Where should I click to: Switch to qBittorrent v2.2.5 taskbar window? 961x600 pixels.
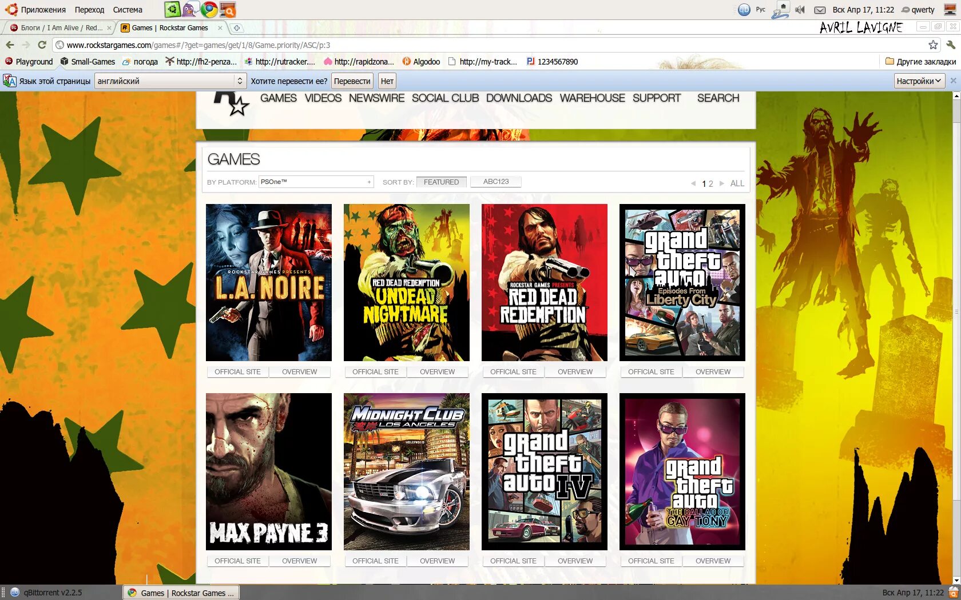point(47,593)
